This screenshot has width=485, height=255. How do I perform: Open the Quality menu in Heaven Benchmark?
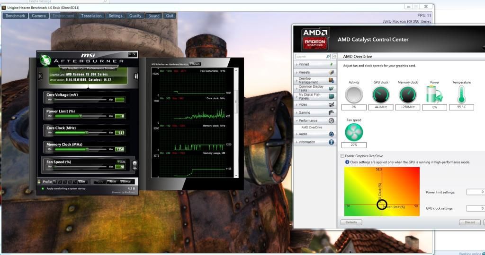tap(135, 16)
